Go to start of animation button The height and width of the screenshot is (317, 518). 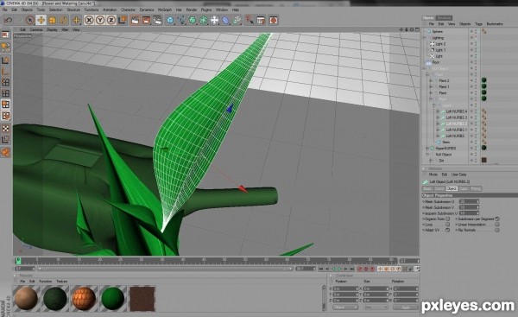[321, 269]
